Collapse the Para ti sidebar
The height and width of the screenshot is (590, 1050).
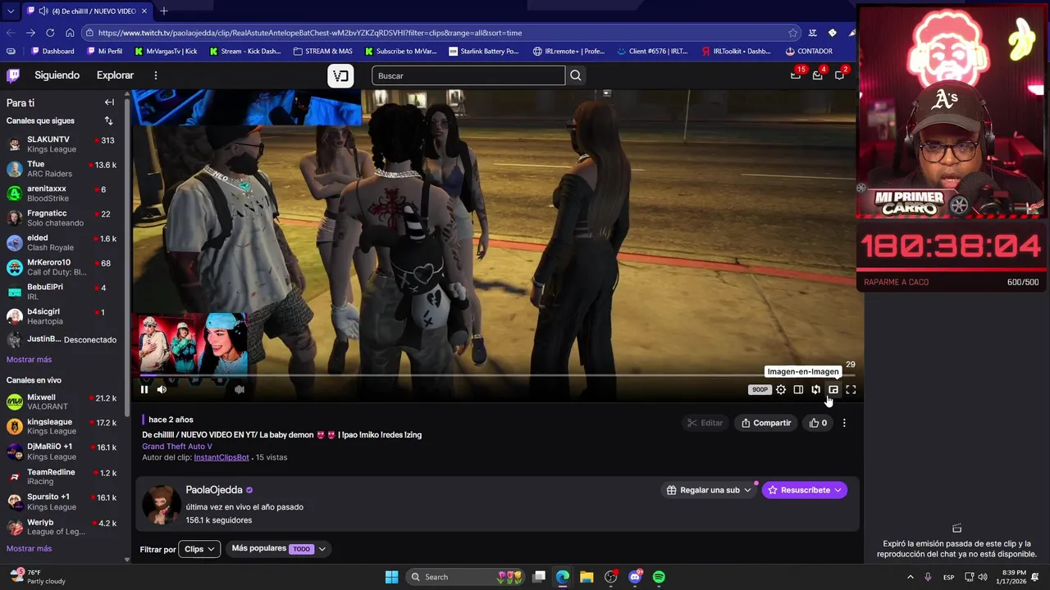109,102
